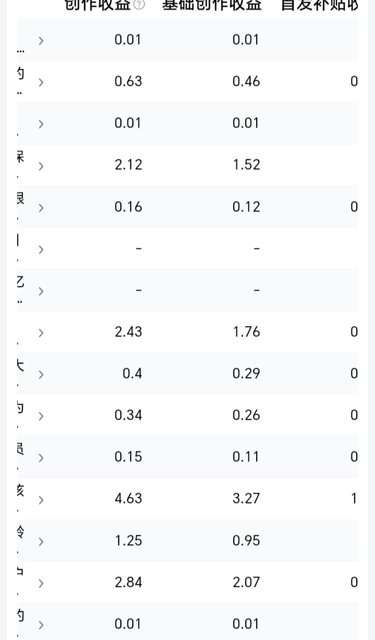The image size is (375, 640).
Task: Open the chevron on the 0.16 row
Action: tap(41, 208)
